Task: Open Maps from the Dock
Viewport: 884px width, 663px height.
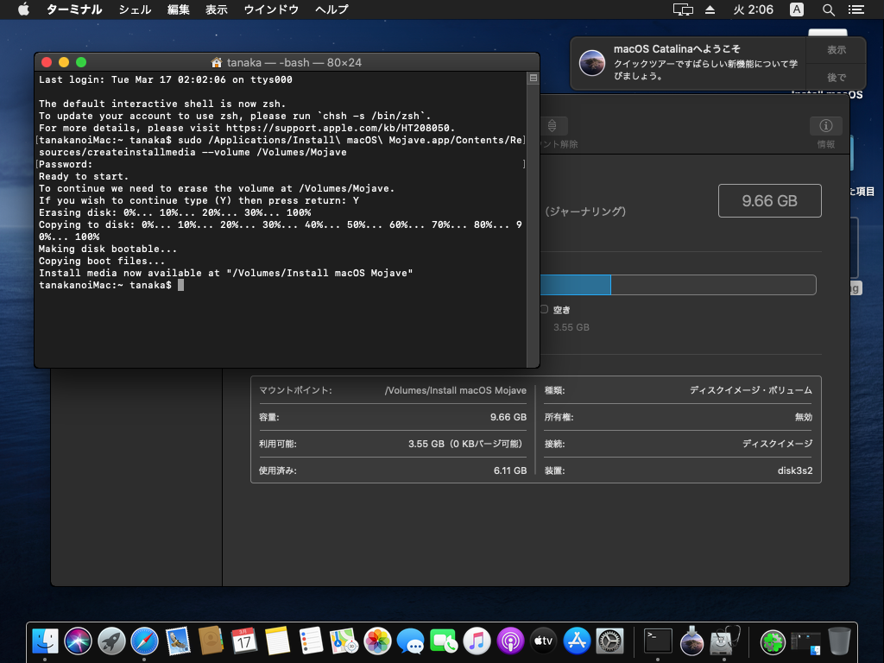Action: point(344,641)
